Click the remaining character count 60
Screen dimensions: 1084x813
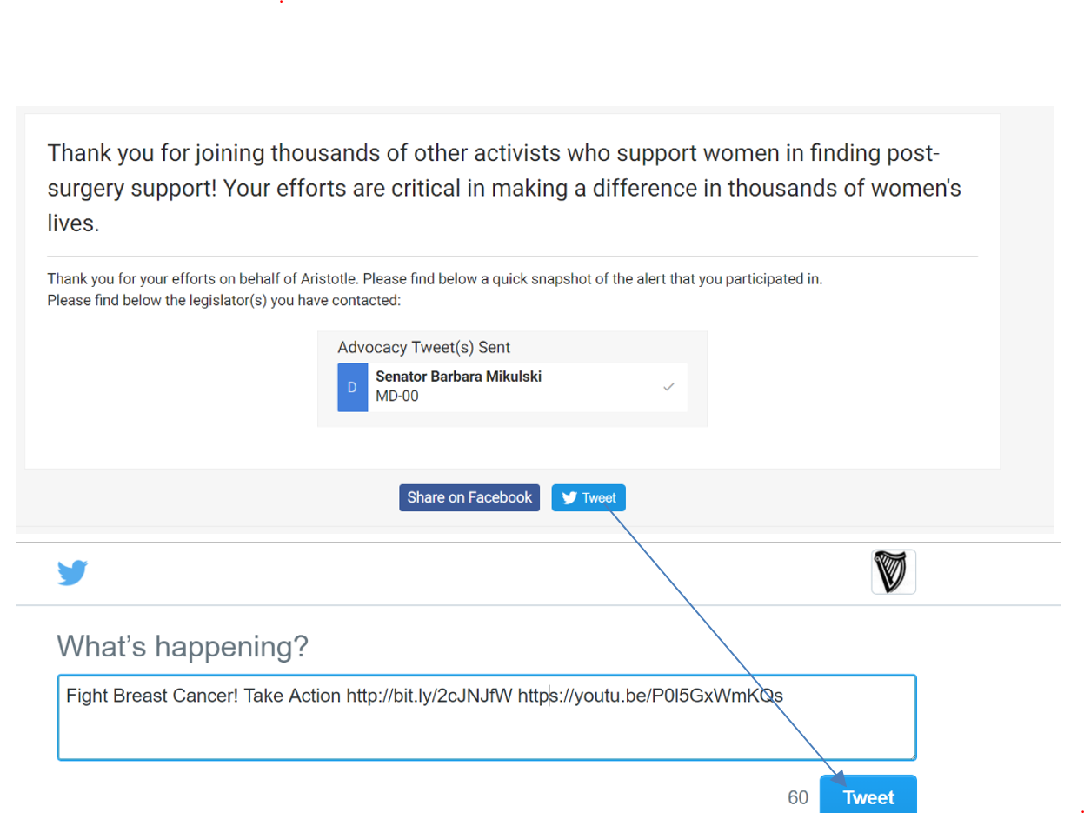798,797
